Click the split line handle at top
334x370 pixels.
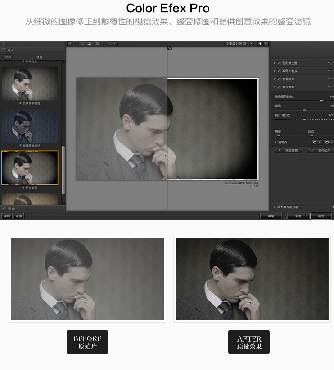tap(169, 48)
